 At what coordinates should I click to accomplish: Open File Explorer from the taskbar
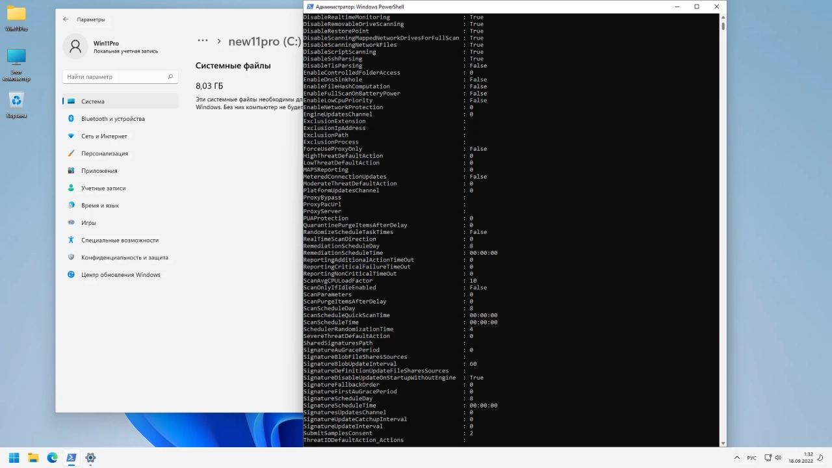(x=33, y=458)
